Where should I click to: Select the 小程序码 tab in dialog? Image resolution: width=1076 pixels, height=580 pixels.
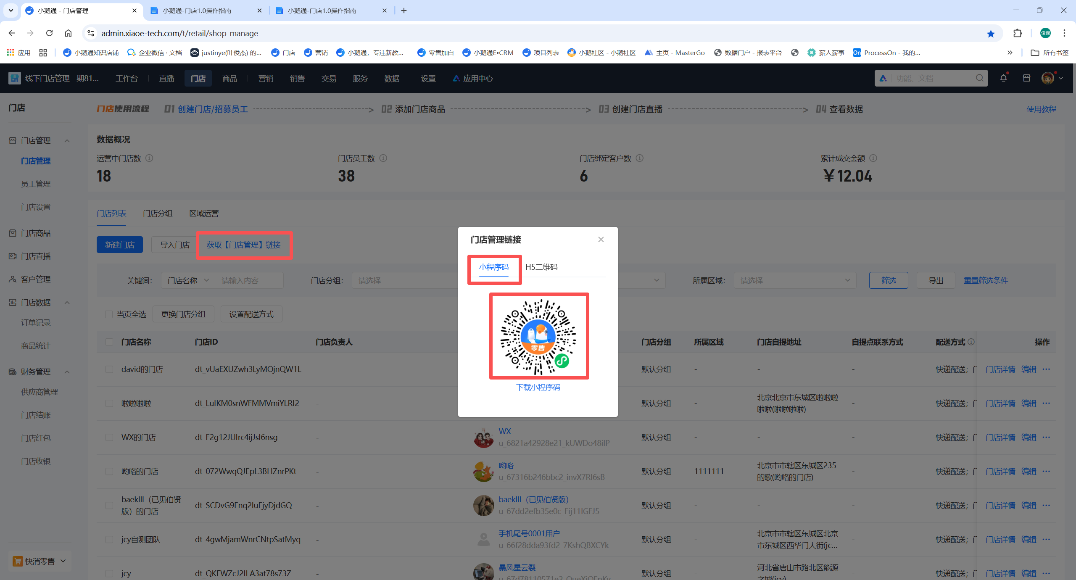(493, 267)
